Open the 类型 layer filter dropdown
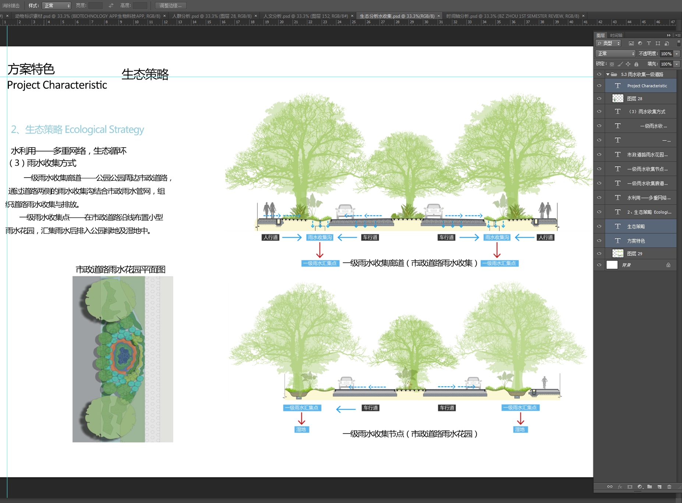This screenshot has height=503, width=682. coord(608,43)
